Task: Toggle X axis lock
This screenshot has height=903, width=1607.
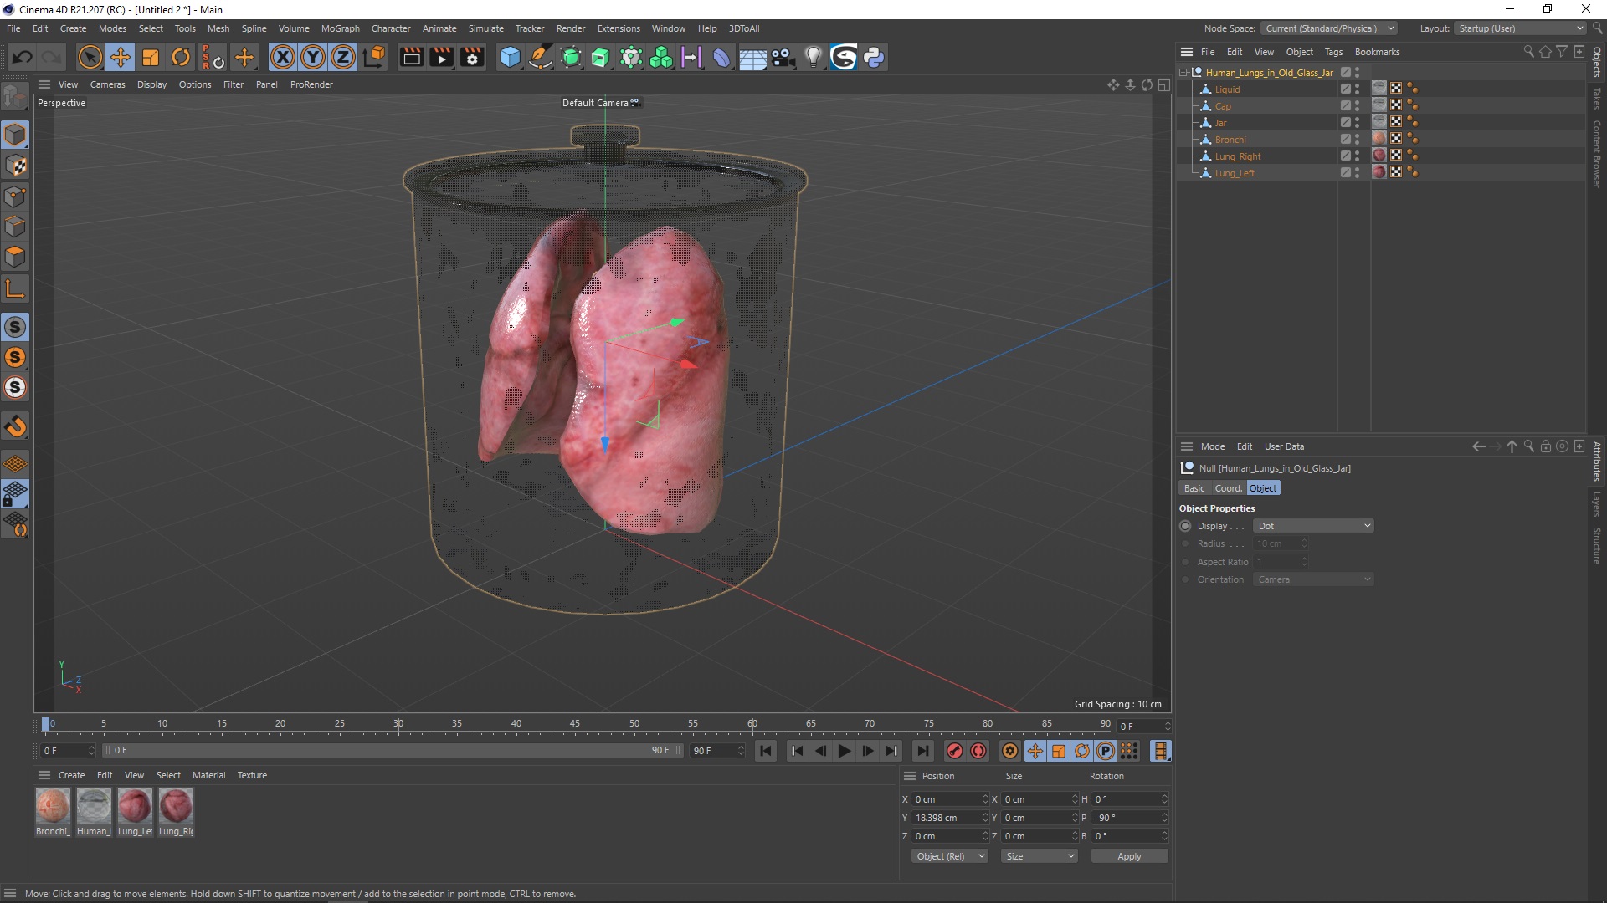Action: tap(283, 57)
